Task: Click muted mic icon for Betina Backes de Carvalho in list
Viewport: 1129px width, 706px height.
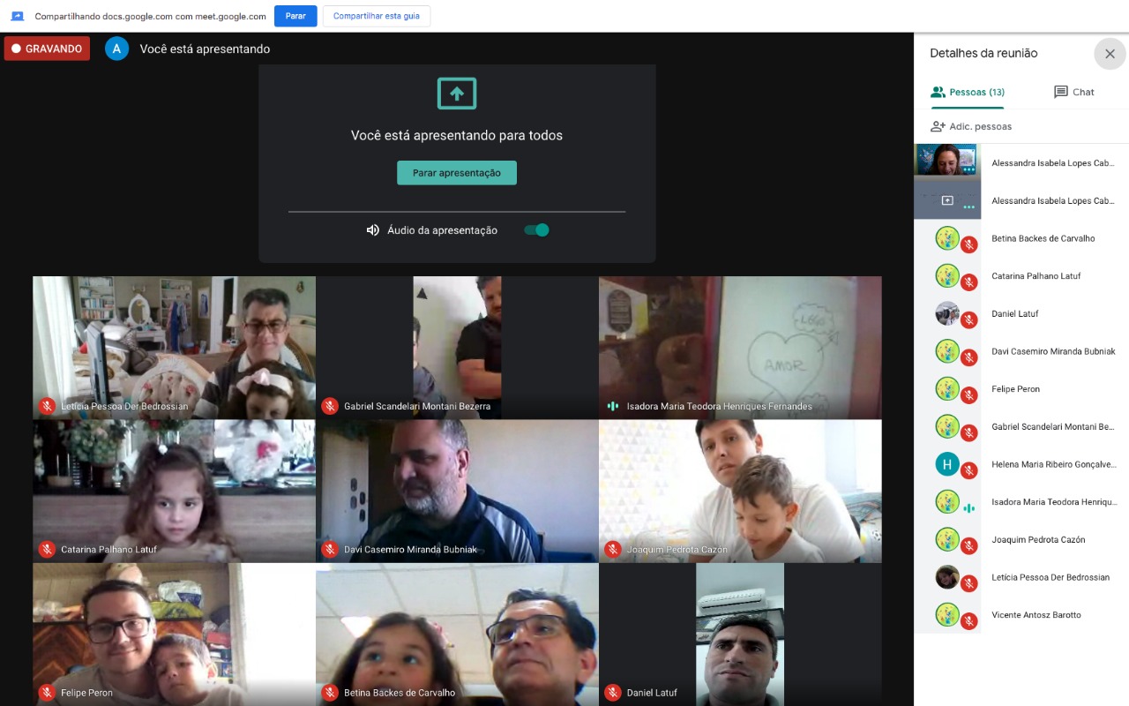Action: click(969, 244)
